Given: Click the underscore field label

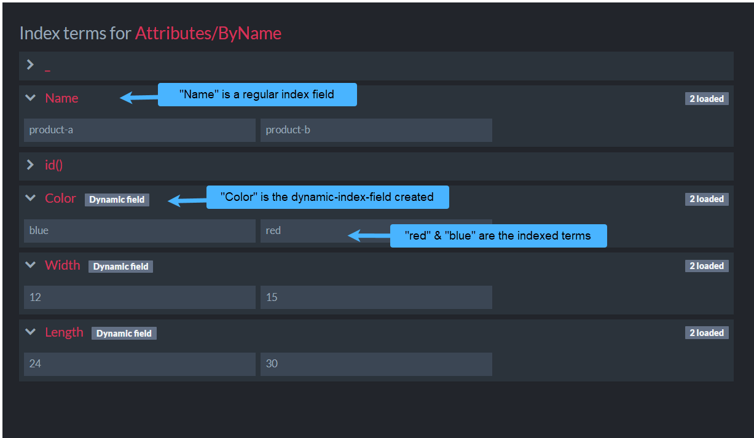Looking at the screenshot, I should (48, 71).
